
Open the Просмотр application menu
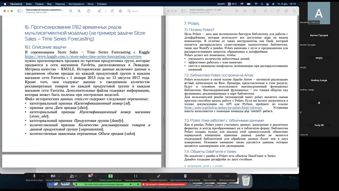(16, 4)
